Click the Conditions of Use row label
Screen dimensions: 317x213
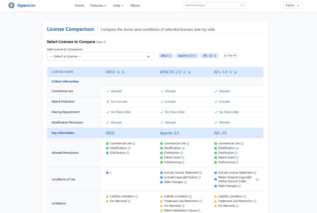[63, 179]
